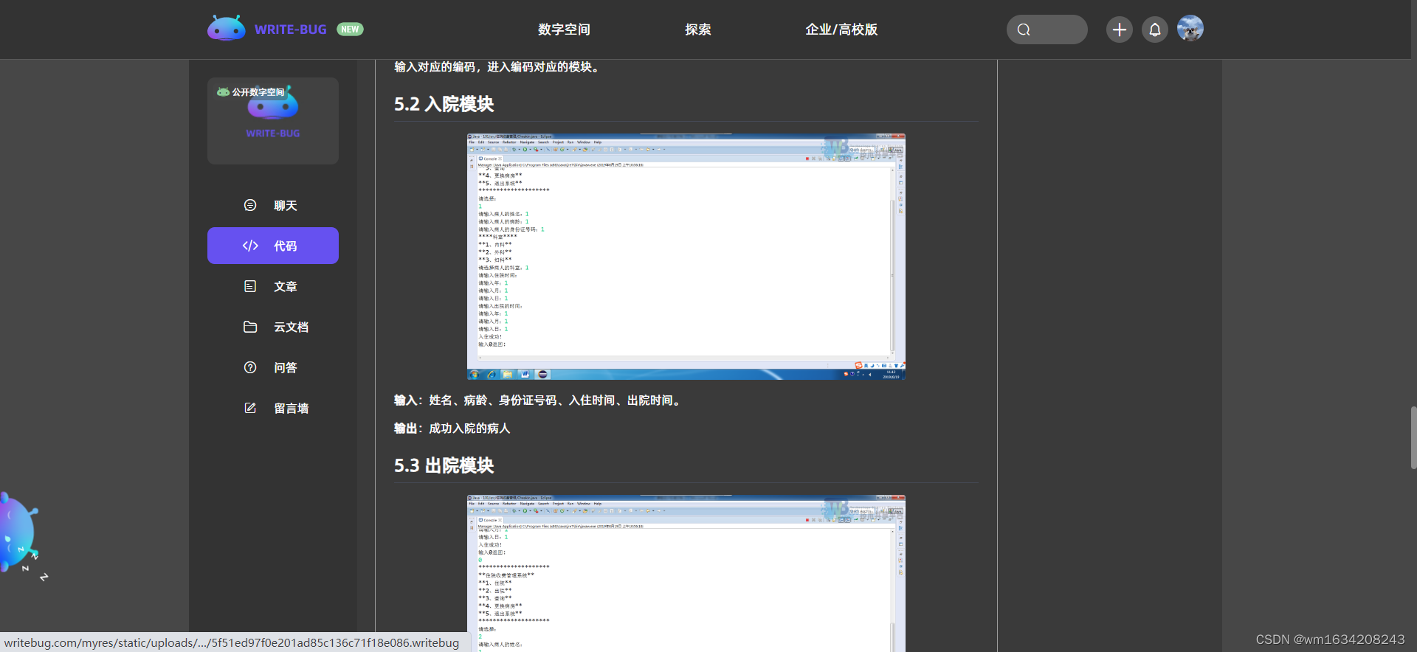Open the notifications bell
1417x652 pixels.
(1155, 30)
